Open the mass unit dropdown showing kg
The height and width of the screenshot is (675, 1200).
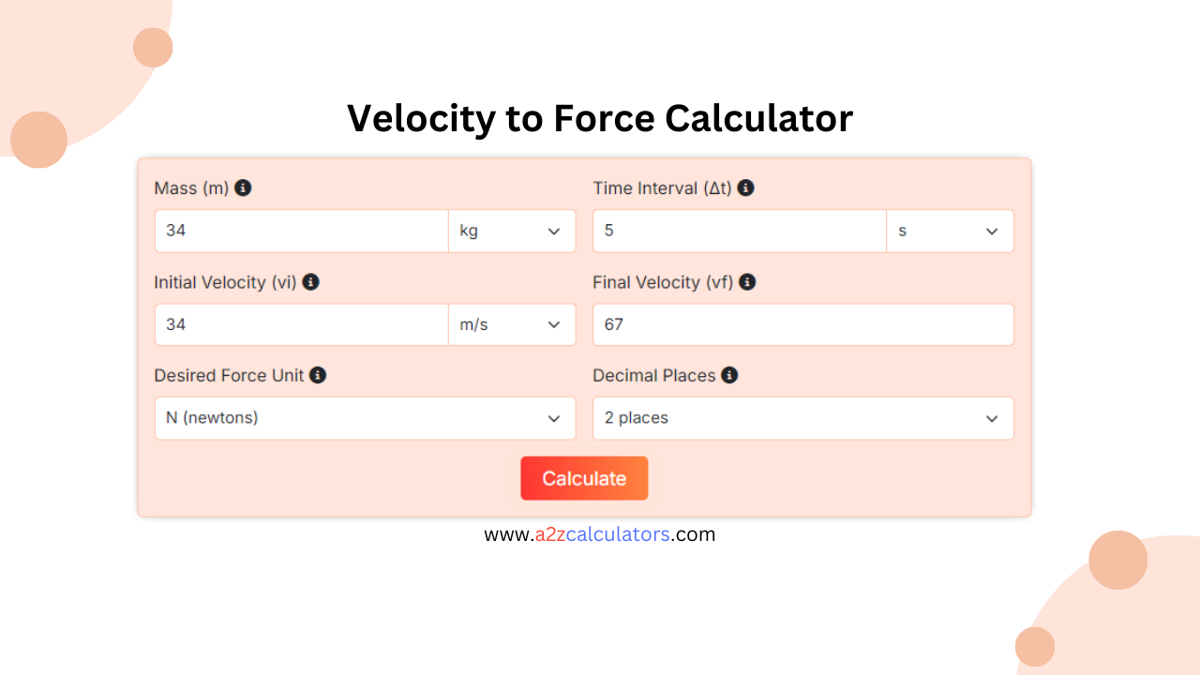click(x=512, y=231)
